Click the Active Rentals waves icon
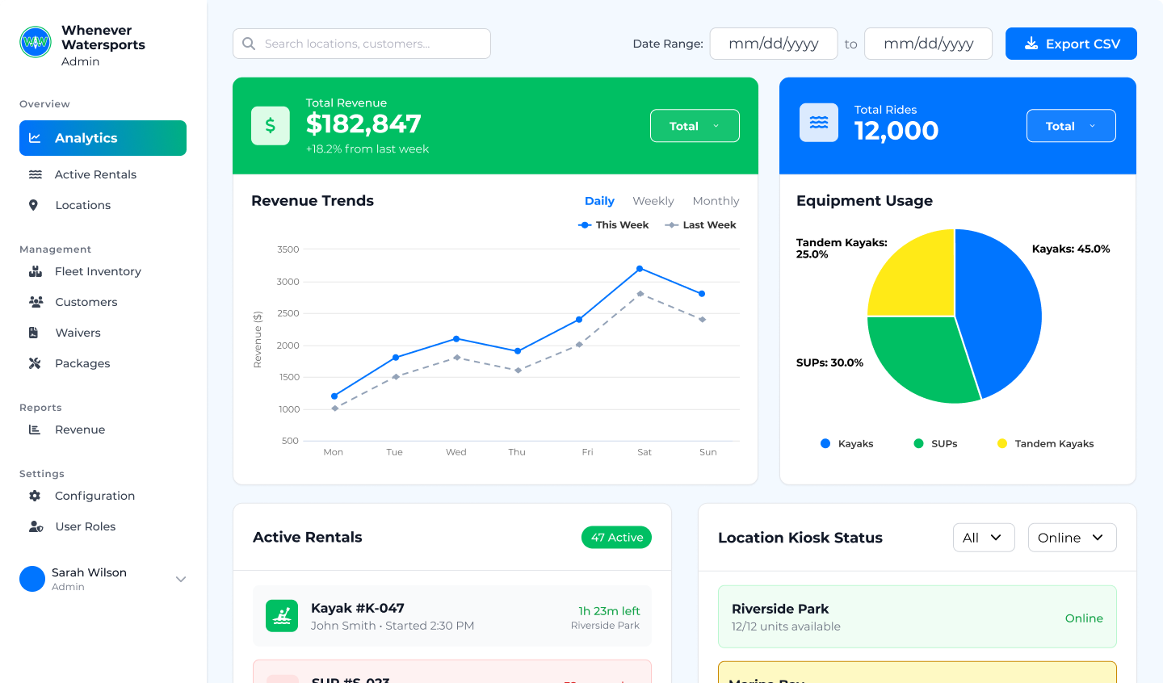This screenshot has width=1163, height=683. tap(35, 174)
